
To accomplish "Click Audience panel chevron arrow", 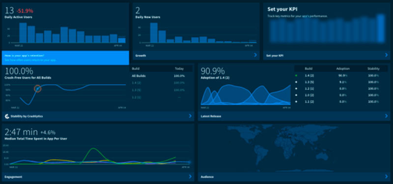I will point(386,177).
